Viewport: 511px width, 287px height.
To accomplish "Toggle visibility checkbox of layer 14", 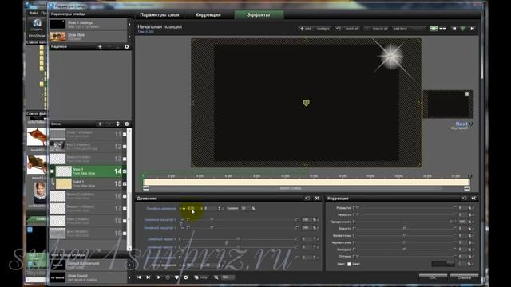I will [x=125, y=171].
